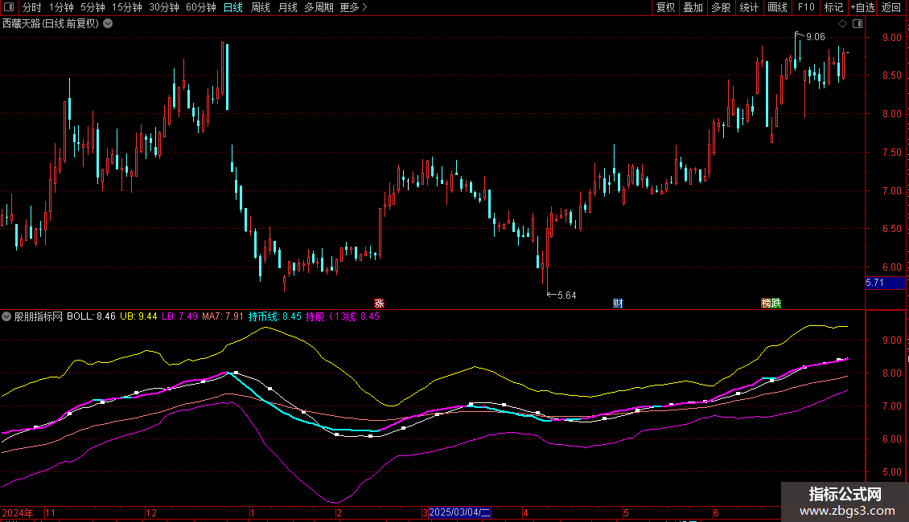Click the 持币线: 8.45 label
The image size is (909, 522).
[x=275, y=316]
